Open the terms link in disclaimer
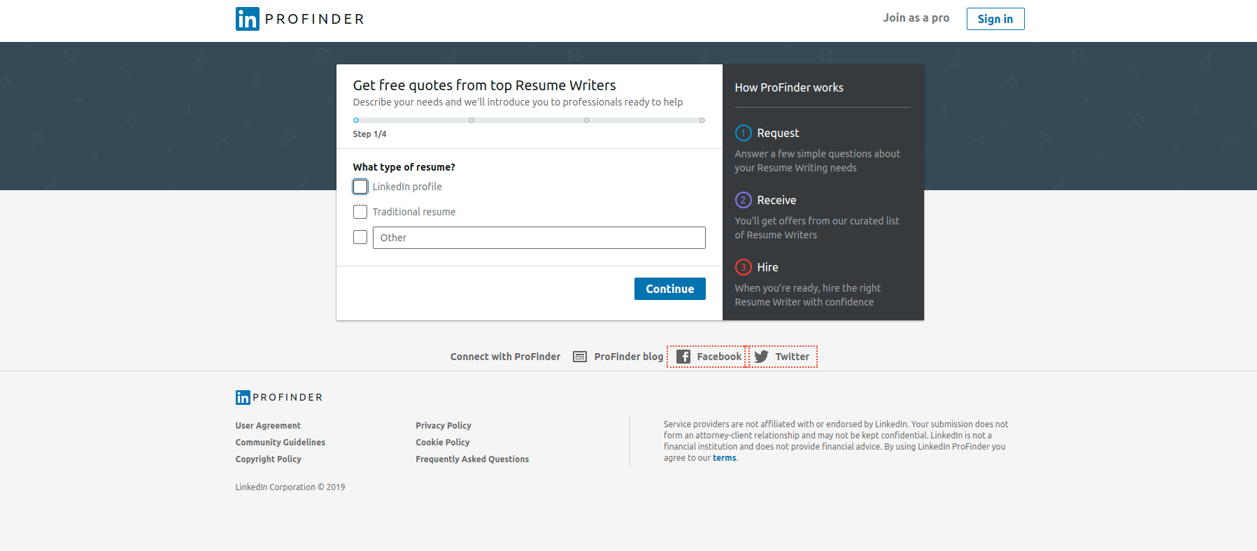Image resolution: width=1257 pixels, height=551 pixels. (724, 458)
